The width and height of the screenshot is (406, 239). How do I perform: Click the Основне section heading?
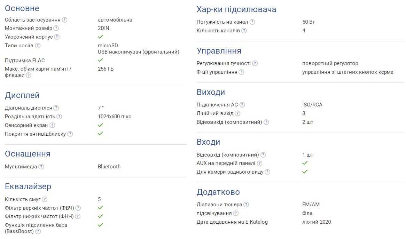[x=22, y=8]
